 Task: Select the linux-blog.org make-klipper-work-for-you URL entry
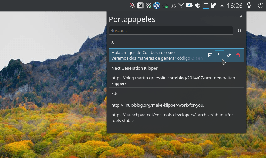[176, 105]
